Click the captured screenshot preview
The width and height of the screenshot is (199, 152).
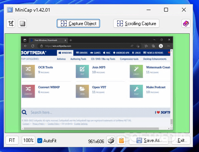click(97, 83)
